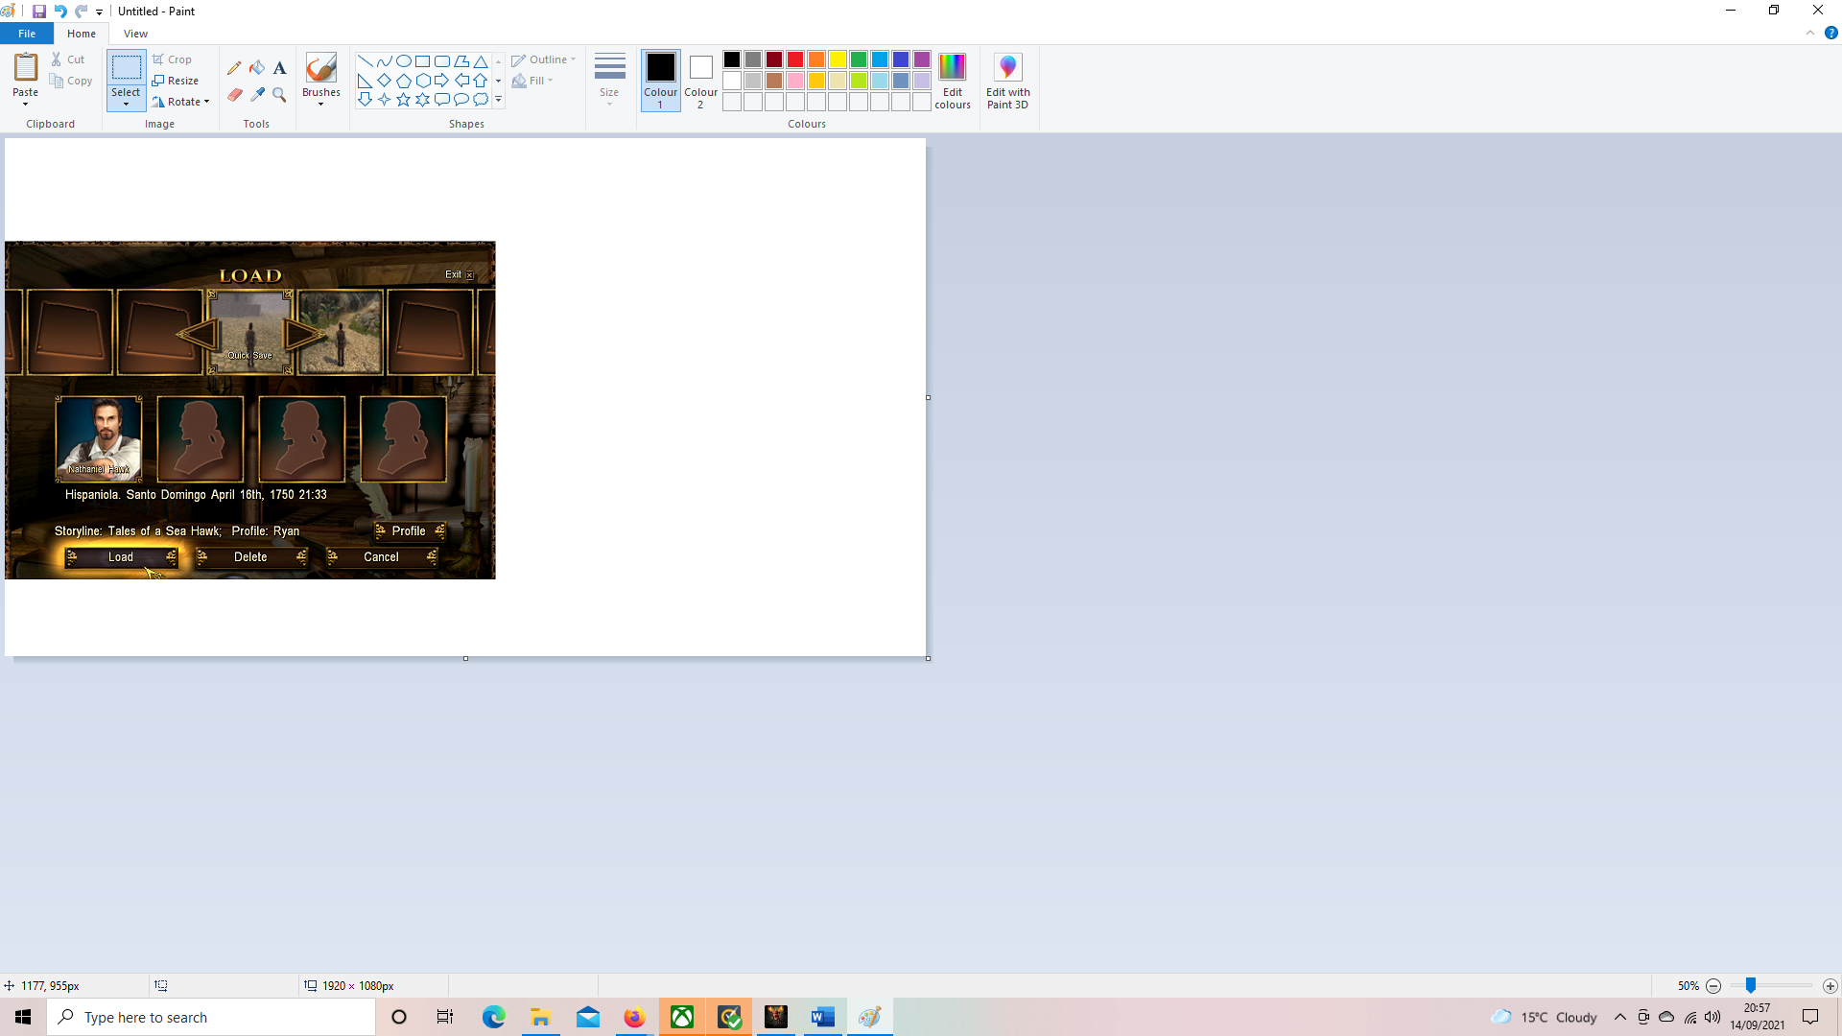Select the Text tool
1842x1036 pixels.
click(279, 68)
